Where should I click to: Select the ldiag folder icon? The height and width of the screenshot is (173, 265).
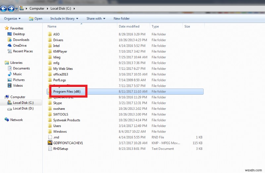[x=50, y=57]
